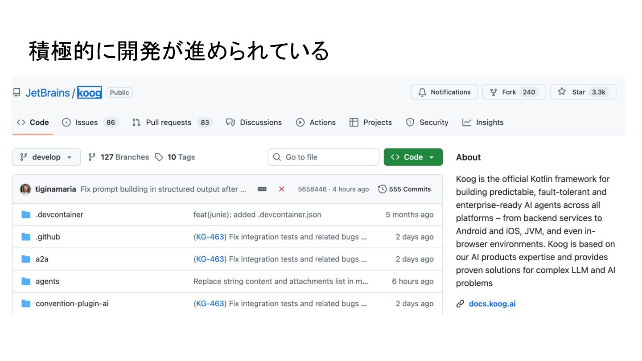This screenshot has height=361, width=642.
Task: Open the Pull requests tab
Action: click(x=172, y=123)
